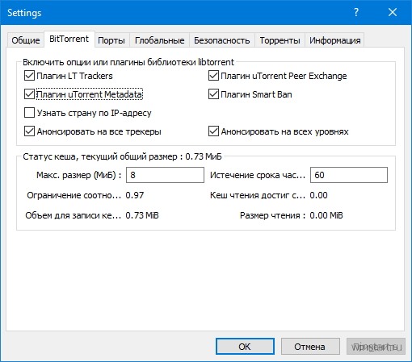The width and height of the screenshot is (412, 362).
Task: Click the help question mark icon
Action: point(356,12)
